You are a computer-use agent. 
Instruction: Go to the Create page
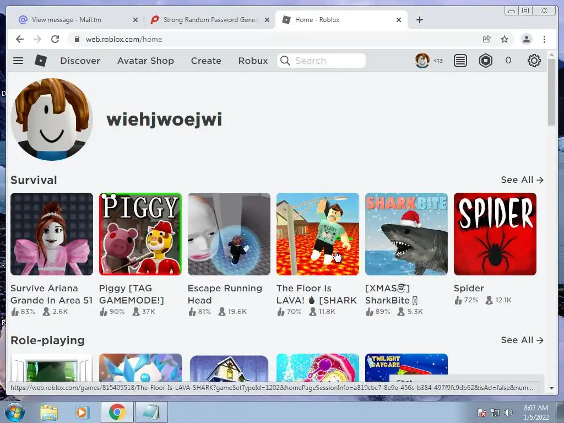pyautogui.click(x=206, y=61)
